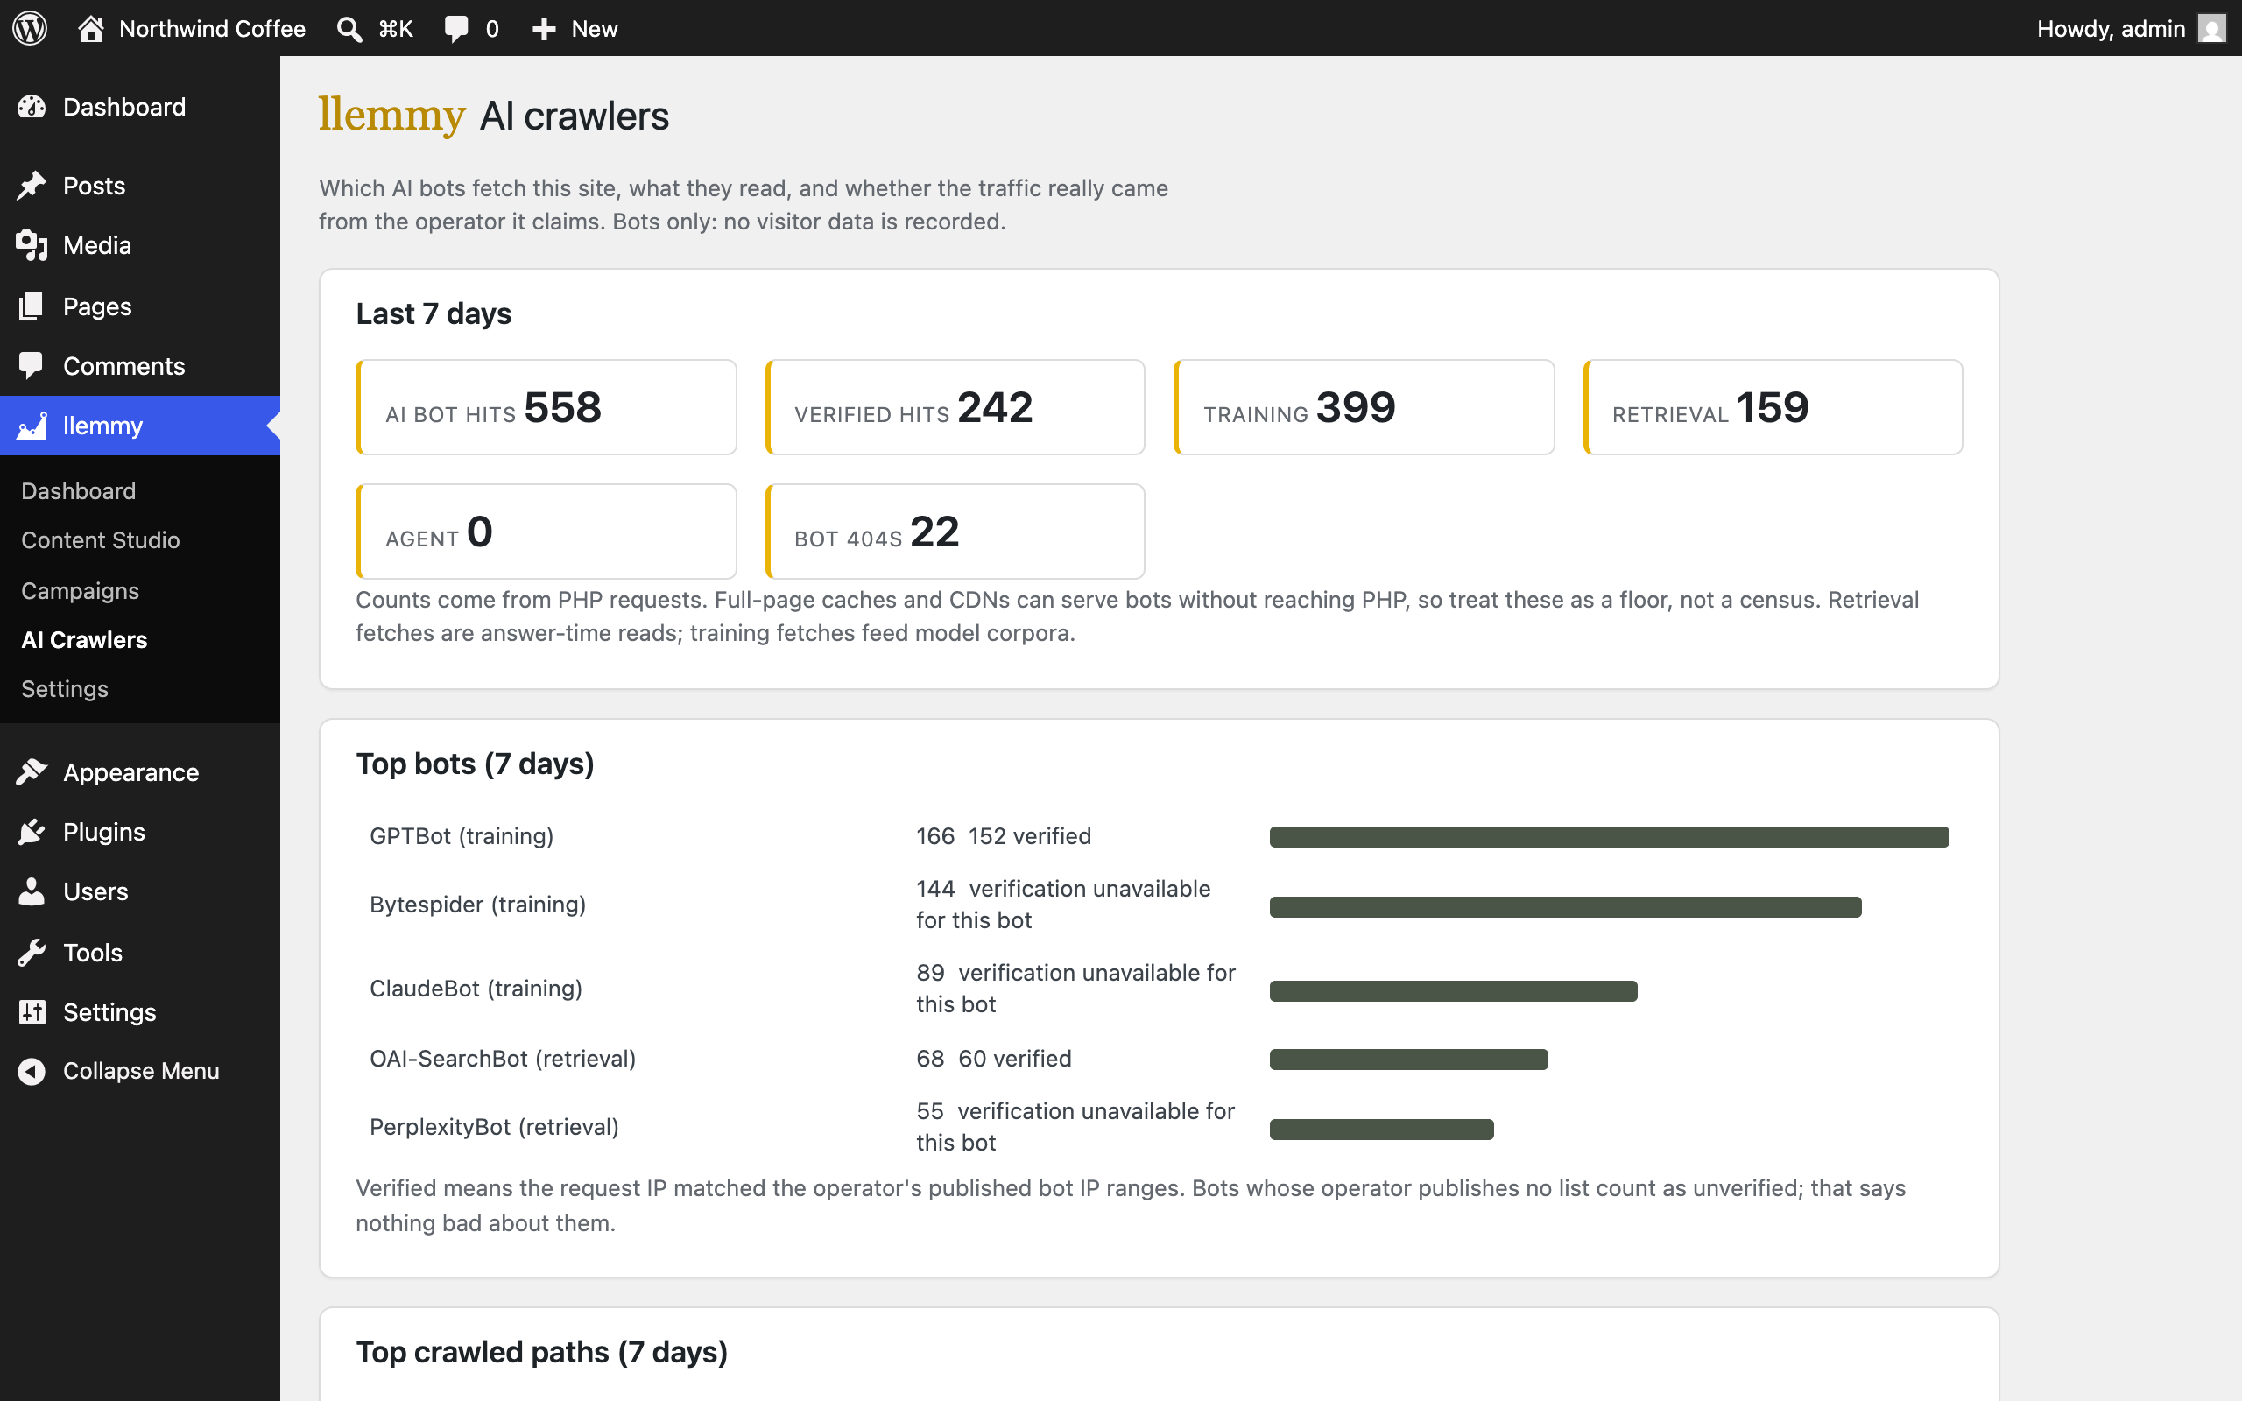Click the Media icon in the sidebar
Image resolution: width=2242 pixels, height=1401 pixels.
point(32,245)
